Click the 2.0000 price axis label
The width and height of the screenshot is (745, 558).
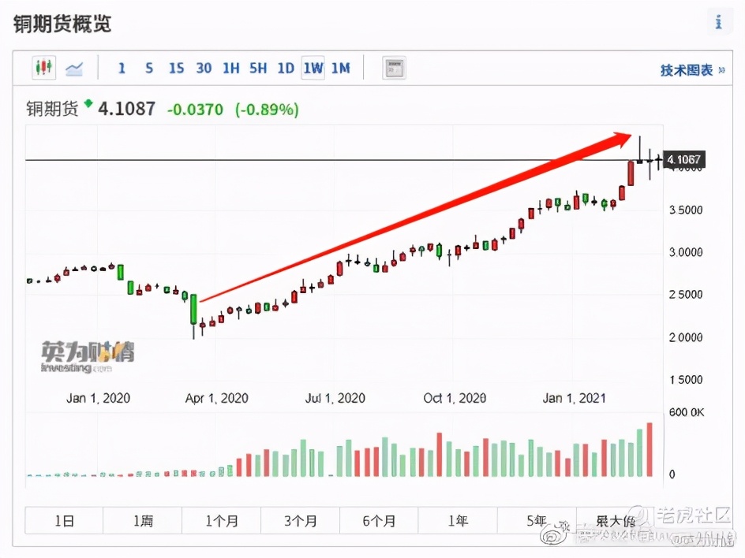pos(686,337)
